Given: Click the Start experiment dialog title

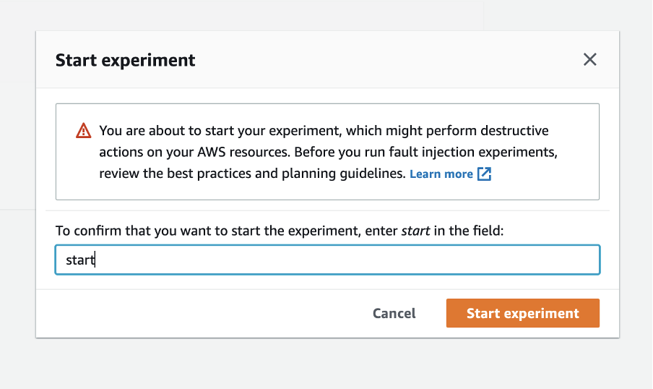Looking at the screenshot, I should pyautogui.click(x=125, y=60).
